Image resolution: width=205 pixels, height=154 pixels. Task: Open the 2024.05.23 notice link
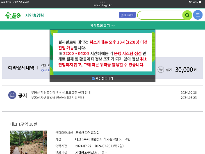pos(57,98)
